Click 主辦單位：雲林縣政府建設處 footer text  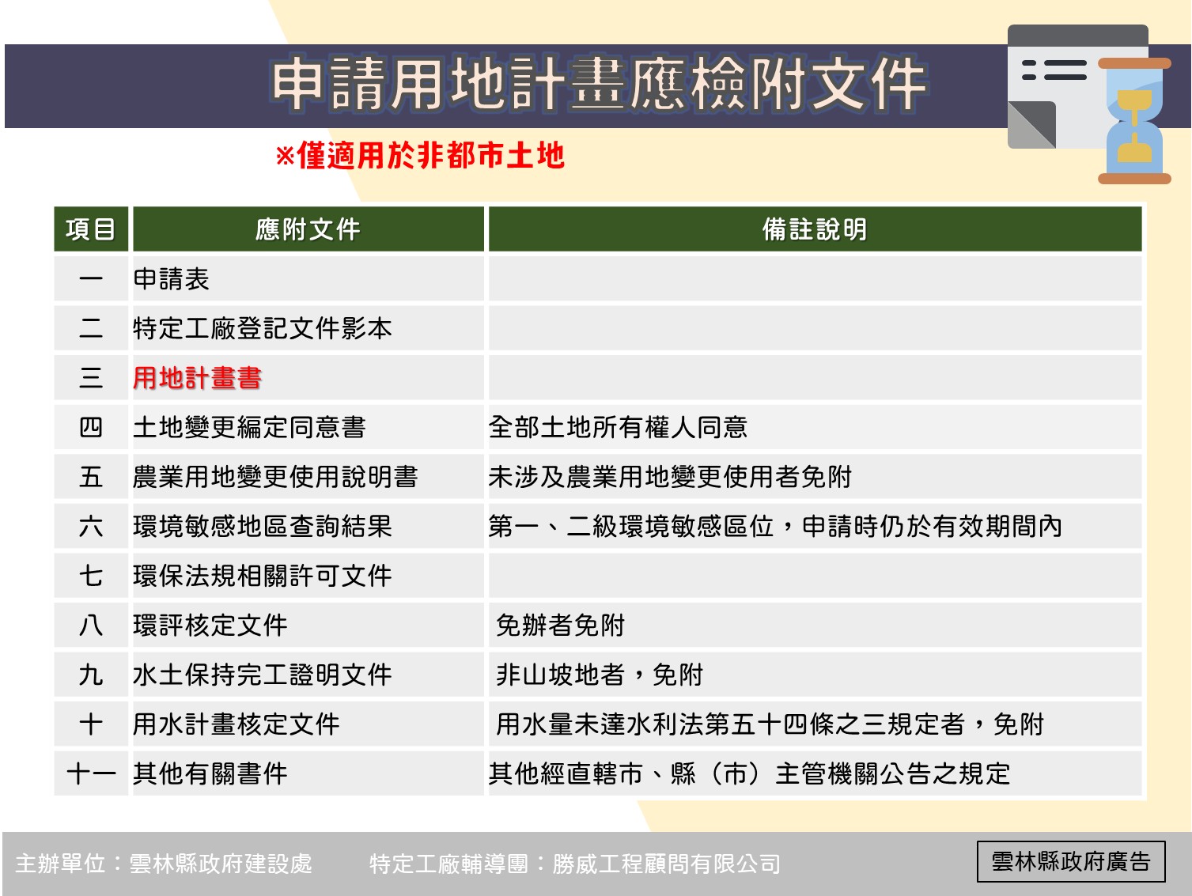tap(165, 864)
